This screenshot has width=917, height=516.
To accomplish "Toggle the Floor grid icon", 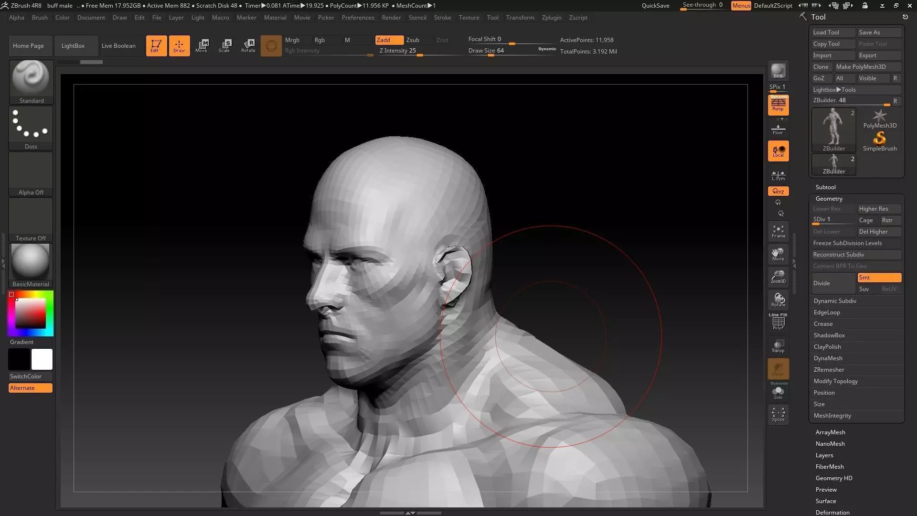I will [x=778, y=129].
